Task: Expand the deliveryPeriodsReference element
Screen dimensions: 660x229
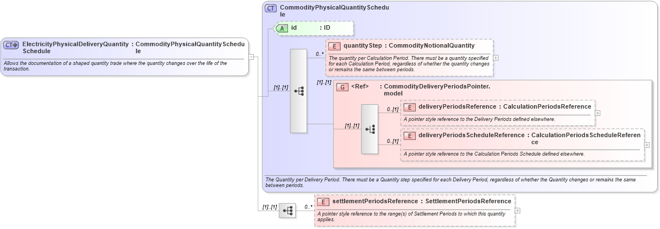Action: [598, 113]
